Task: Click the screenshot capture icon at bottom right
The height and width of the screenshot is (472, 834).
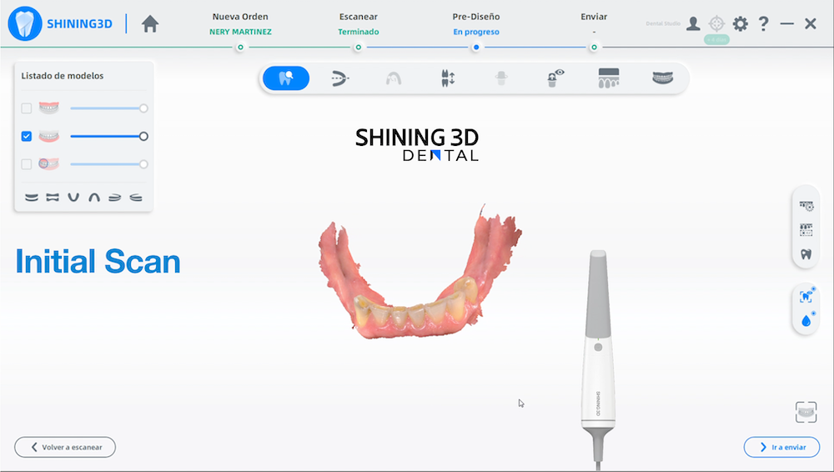Action: [x=806, y=411]
